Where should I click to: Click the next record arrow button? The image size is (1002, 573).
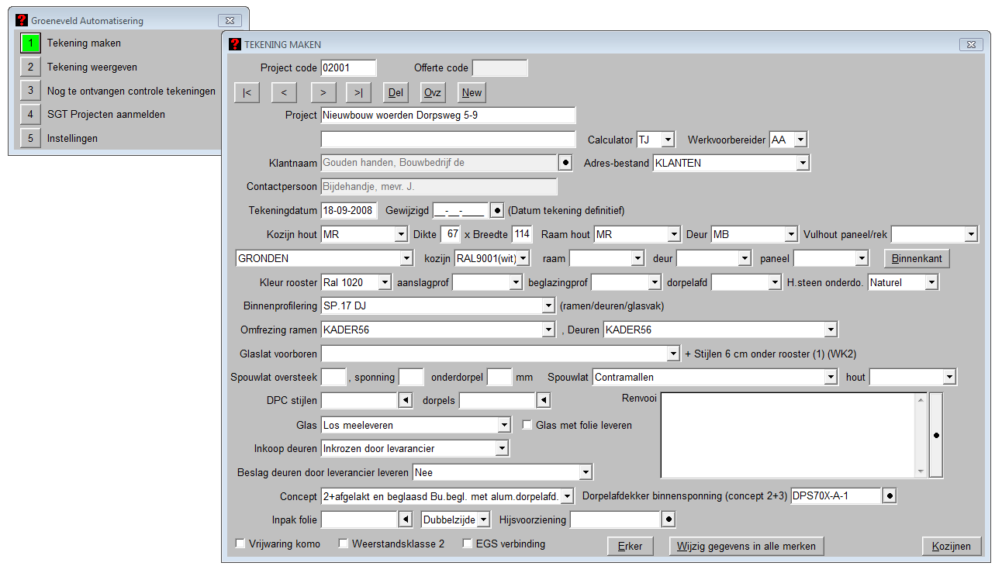pyautogui.click(x=323, y=92)
